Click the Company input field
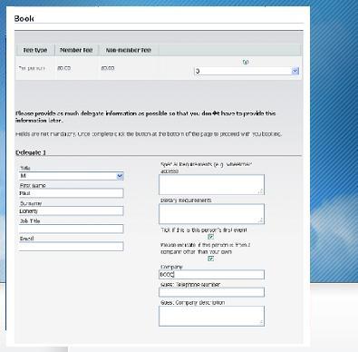Viewport: 358px width, 352px height. (x=211, y=274)
